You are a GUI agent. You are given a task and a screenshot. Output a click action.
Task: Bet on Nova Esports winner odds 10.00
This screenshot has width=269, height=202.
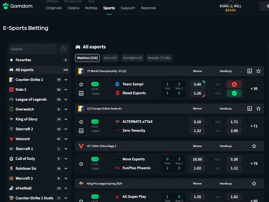197,159
